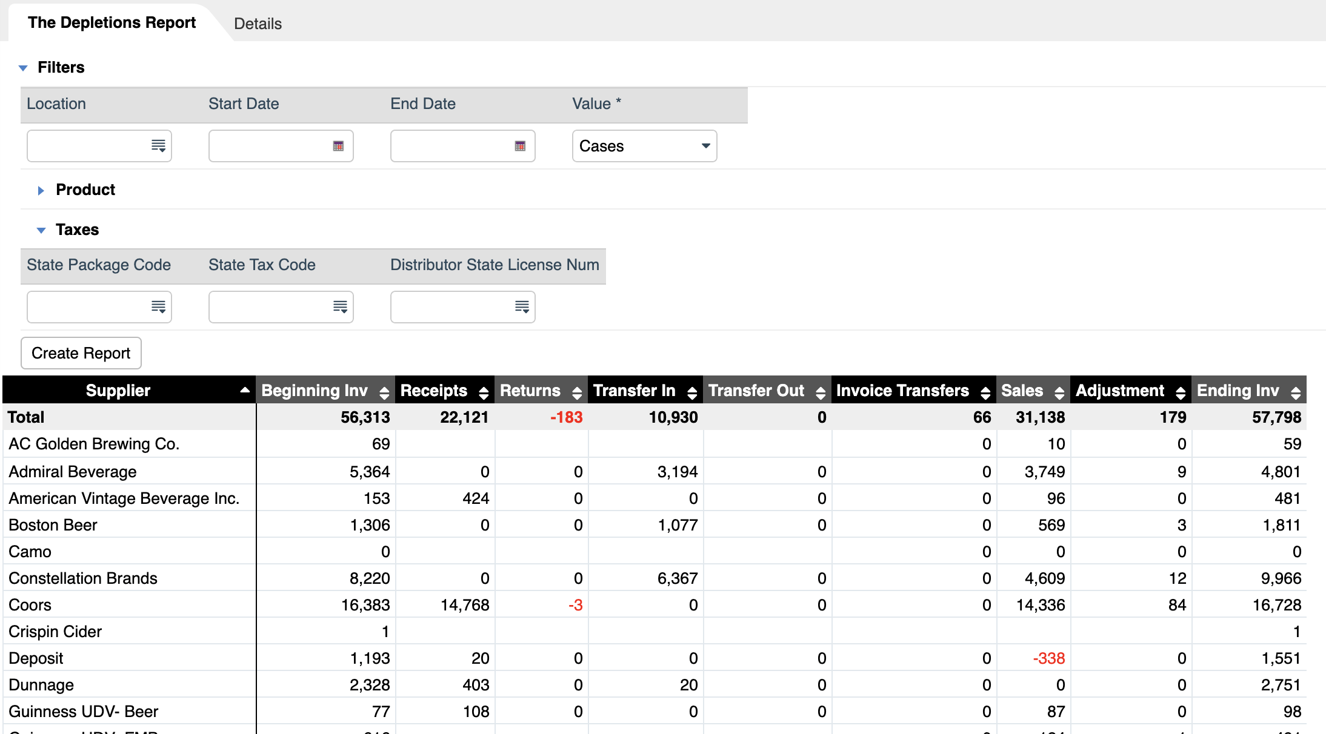This screenshot has width=1326, height=734.
Task: Open the Location list picker icon
Action: [x=158, y=146]
